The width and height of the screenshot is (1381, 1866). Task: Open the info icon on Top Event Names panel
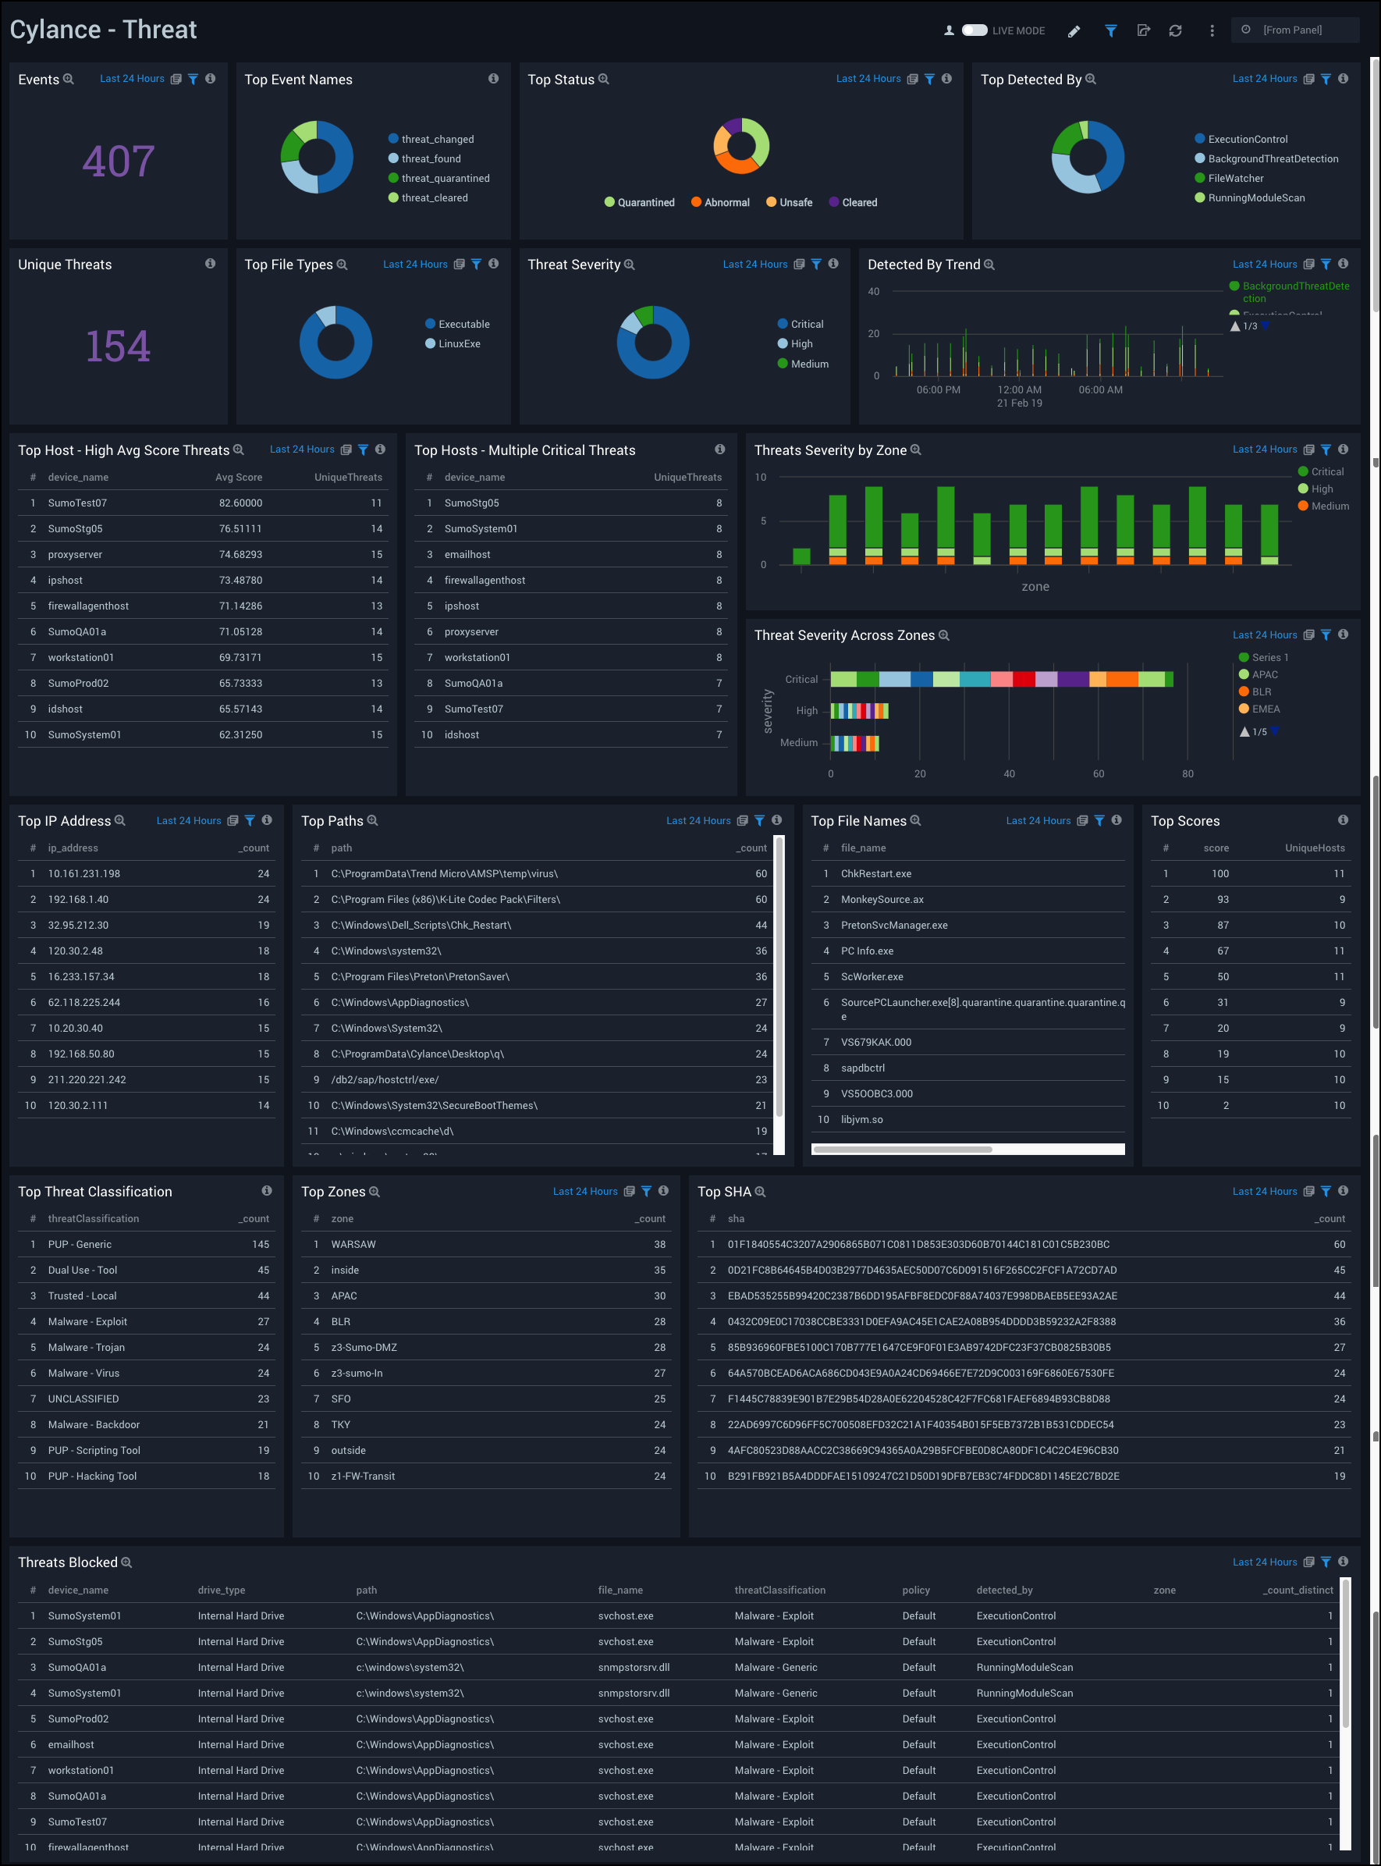pyautogui.click(x=492, y=79)
